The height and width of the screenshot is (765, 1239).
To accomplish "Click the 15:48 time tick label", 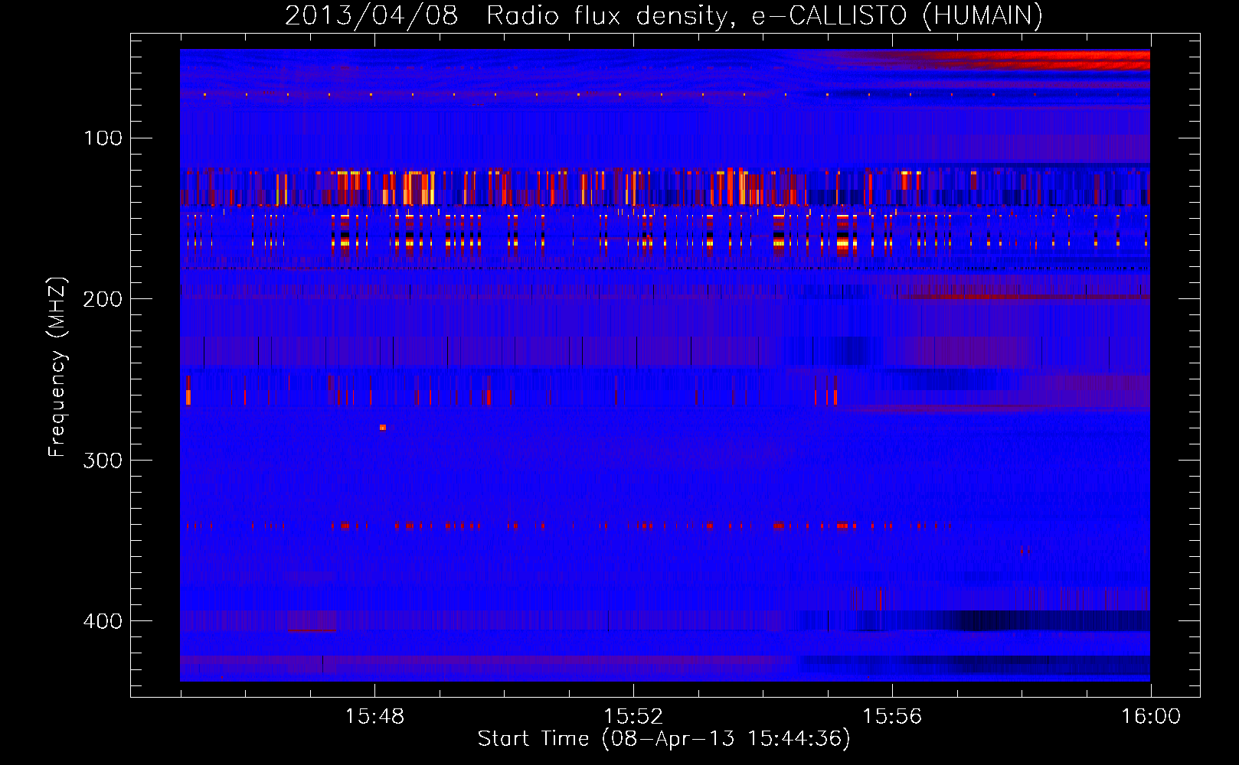I will click(x=374, y=717).
